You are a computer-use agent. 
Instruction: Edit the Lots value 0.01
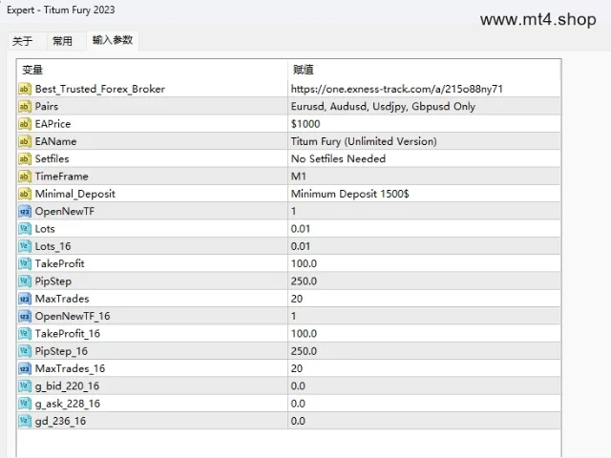(x=424, y=229)
